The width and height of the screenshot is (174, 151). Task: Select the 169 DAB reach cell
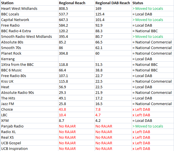[x=113, y=8]
